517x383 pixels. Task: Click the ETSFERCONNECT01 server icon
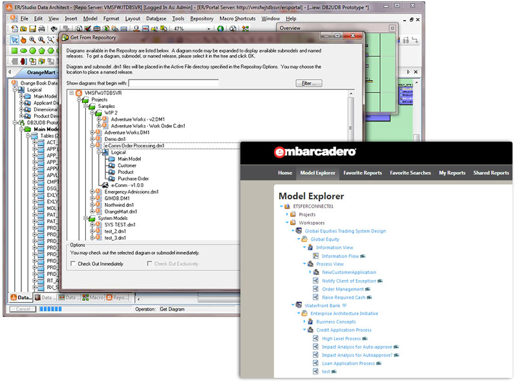(287, 206)
